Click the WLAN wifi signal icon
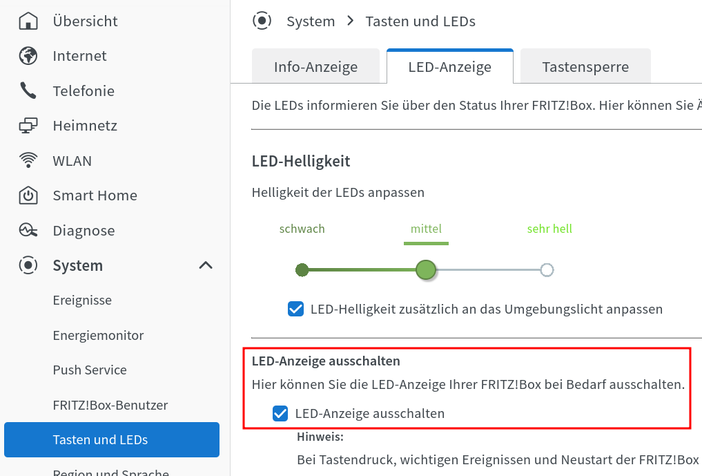Screen dimensions: 702x476 28,161
